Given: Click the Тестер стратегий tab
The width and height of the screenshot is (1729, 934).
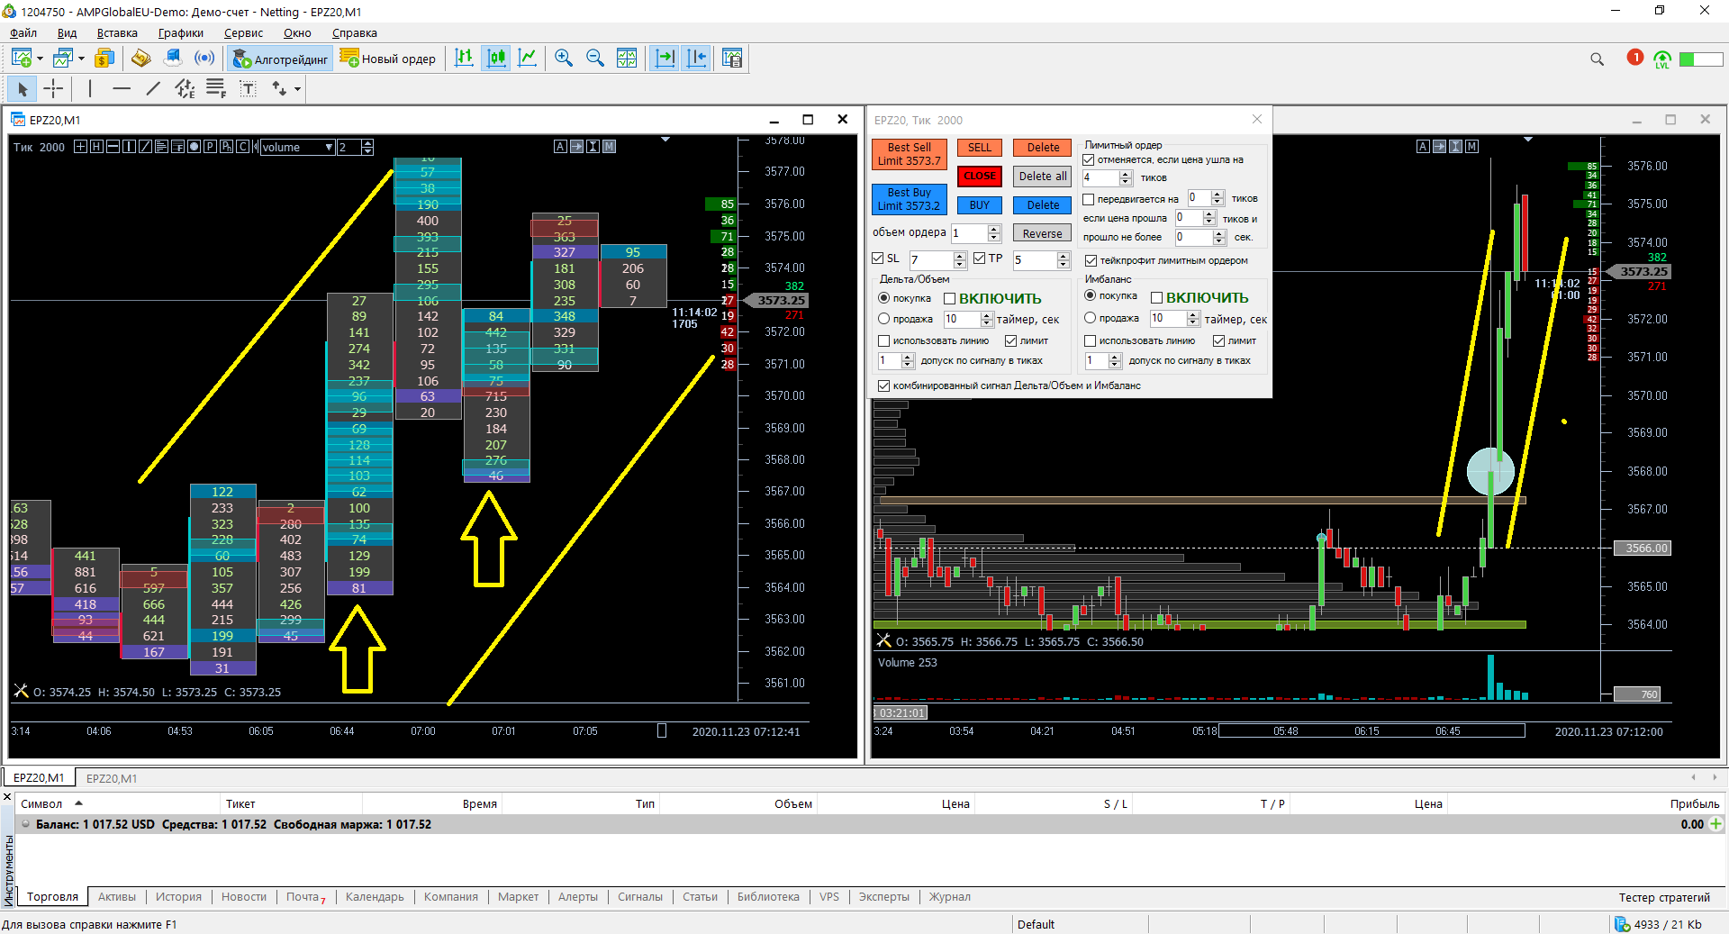Looking at the screenshot, I should (1664, 897).
